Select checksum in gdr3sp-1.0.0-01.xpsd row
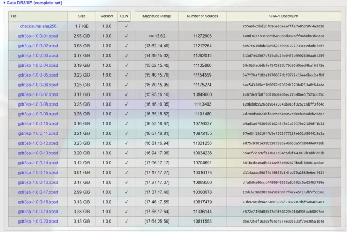 (283, 36)
